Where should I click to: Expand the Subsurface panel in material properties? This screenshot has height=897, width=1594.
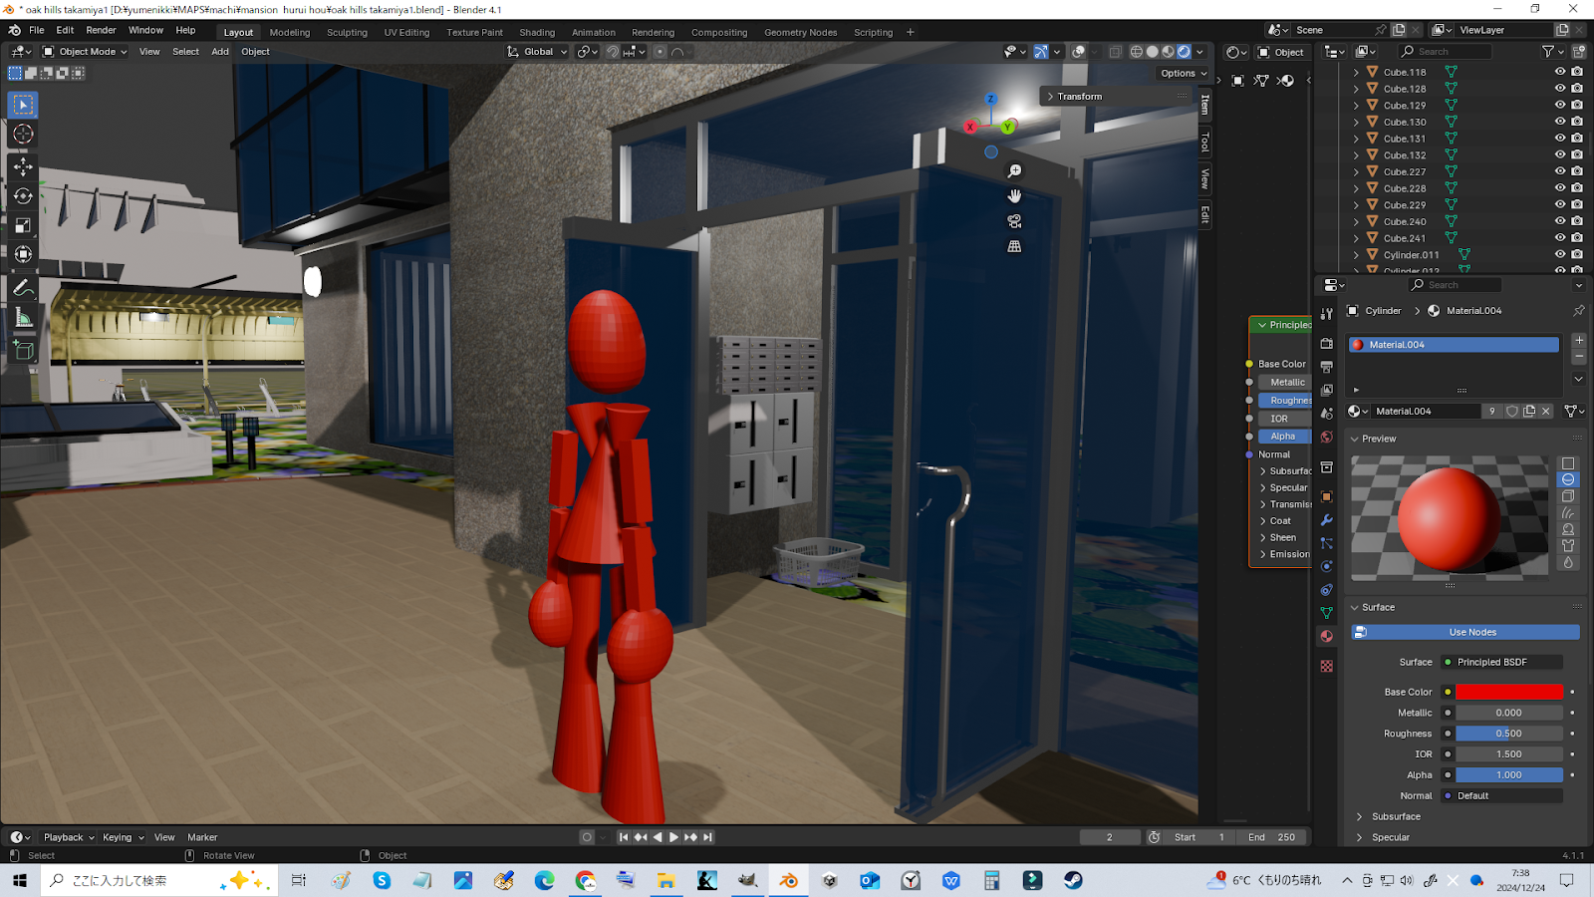(1396, 816)
